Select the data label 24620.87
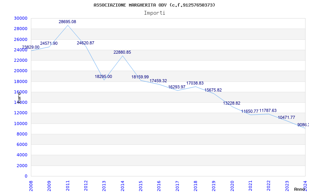The height and width of the screenshot is (193, 309). click(x=85, y=43)
